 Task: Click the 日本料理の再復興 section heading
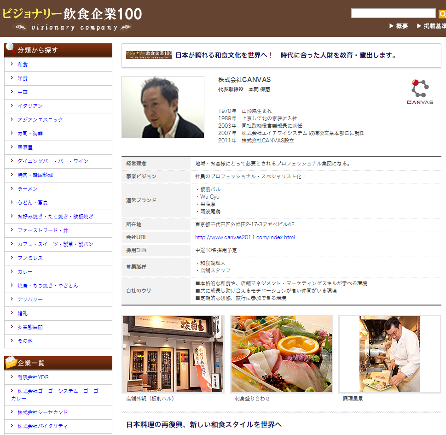[203, 424]
